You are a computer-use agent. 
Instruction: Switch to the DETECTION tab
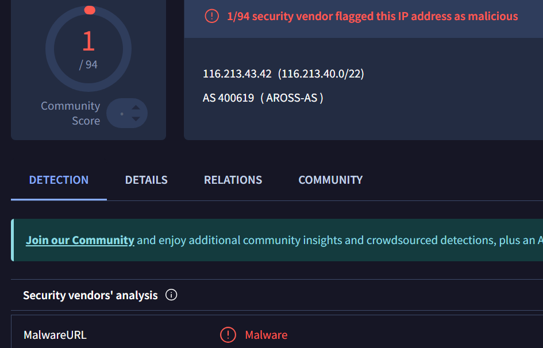click(59, 180)
